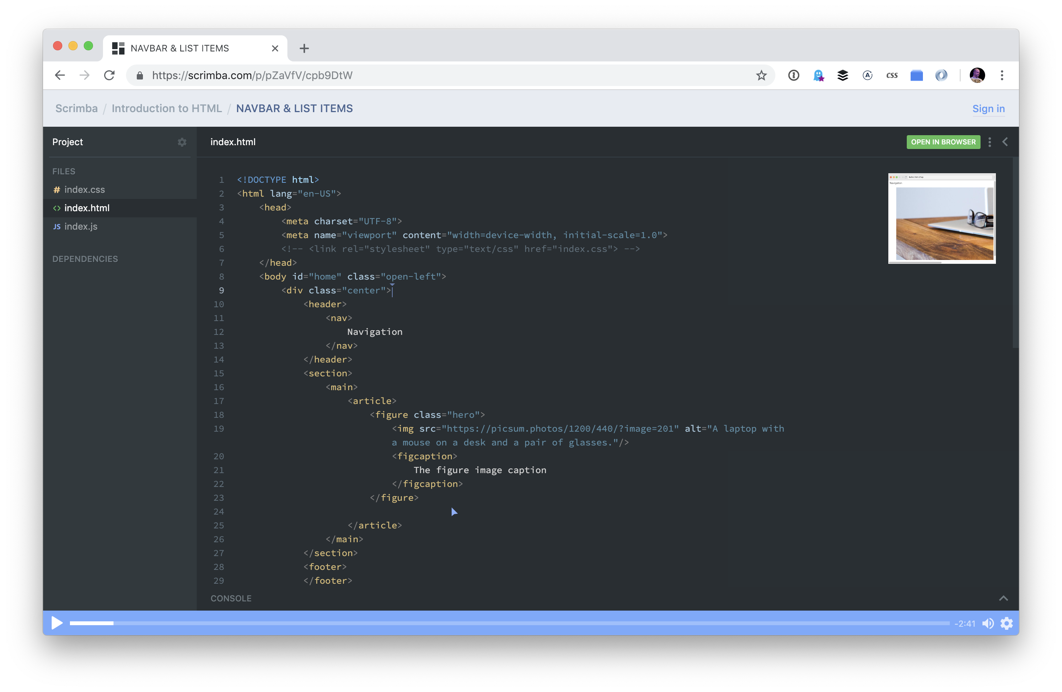Expand the CONSOLE panel at bottom

click(x=1003, y=598)
